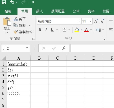The height and width of the screenshot is (108, 114).
Task: Select column B header
Action: (40, 58)
